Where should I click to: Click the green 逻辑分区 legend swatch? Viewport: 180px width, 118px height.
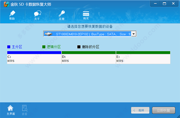click(44, 47)
